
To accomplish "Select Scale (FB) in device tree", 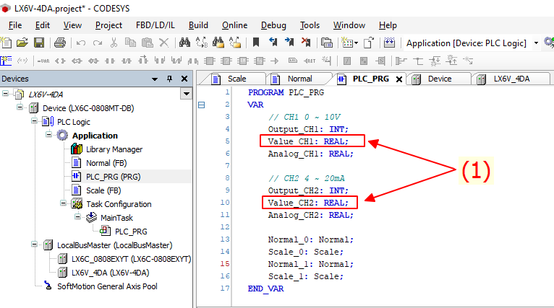I will coord(103,190).
